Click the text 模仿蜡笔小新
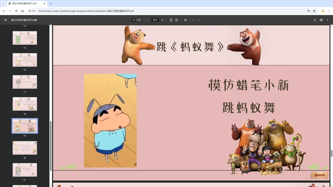 (249, 85)
